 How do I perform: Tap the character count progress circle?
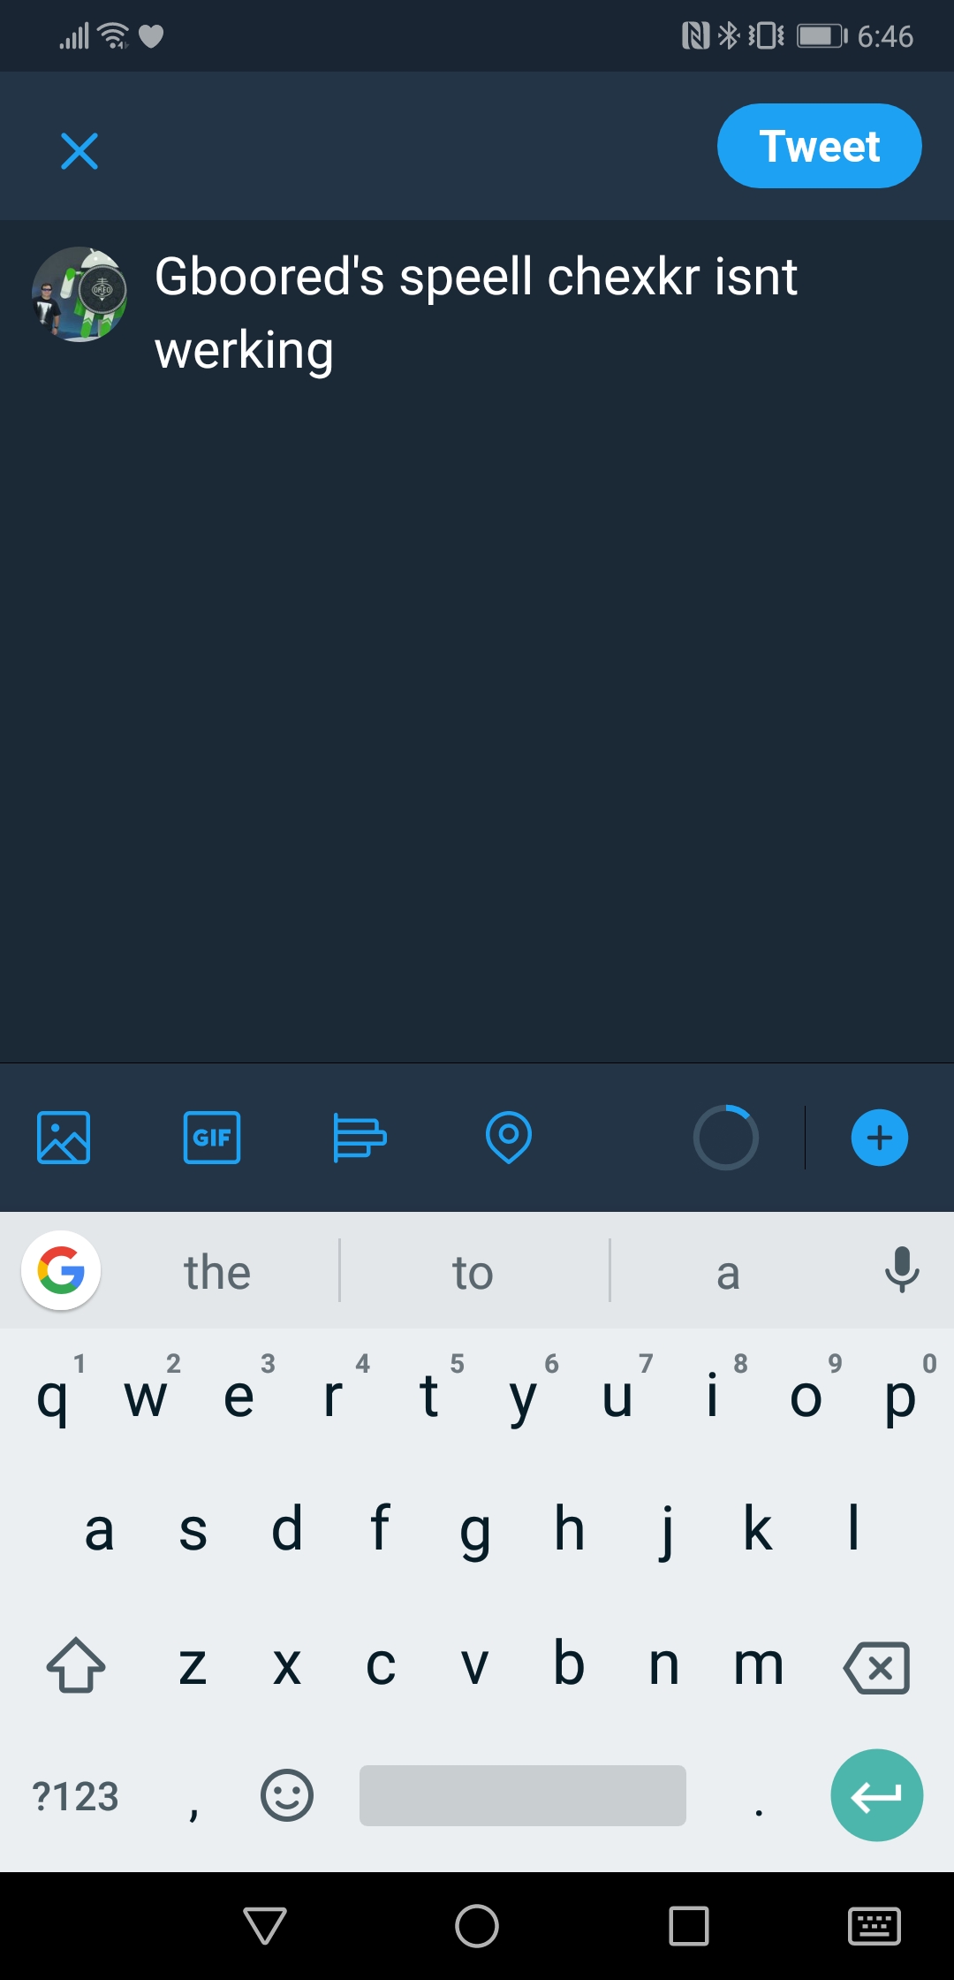point(726,1138)
